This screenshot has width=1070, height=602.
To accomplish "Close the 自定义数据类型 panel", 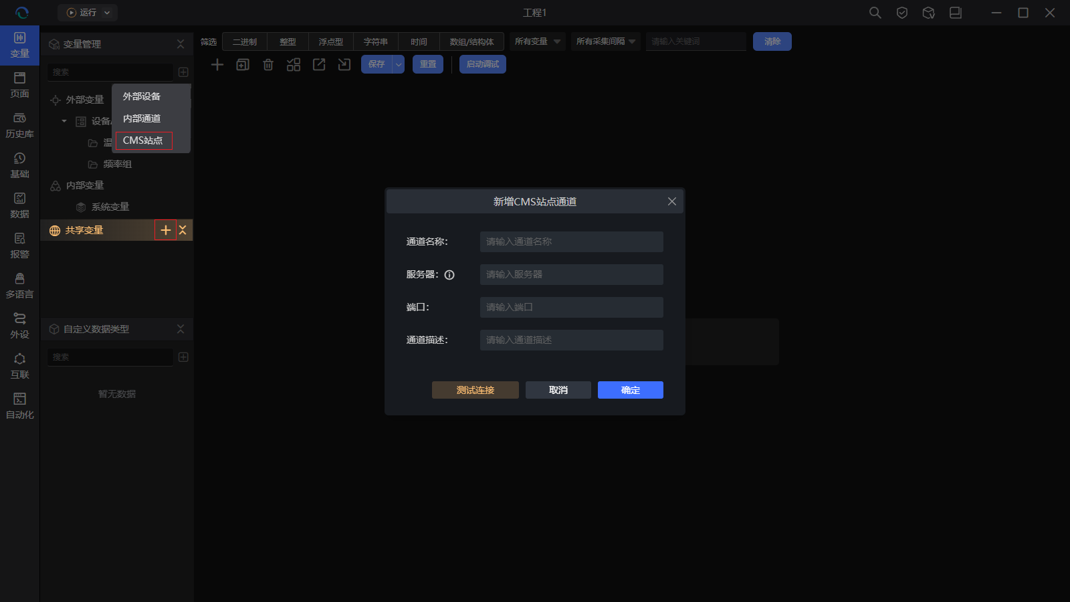I will click(x=181, y=329).
